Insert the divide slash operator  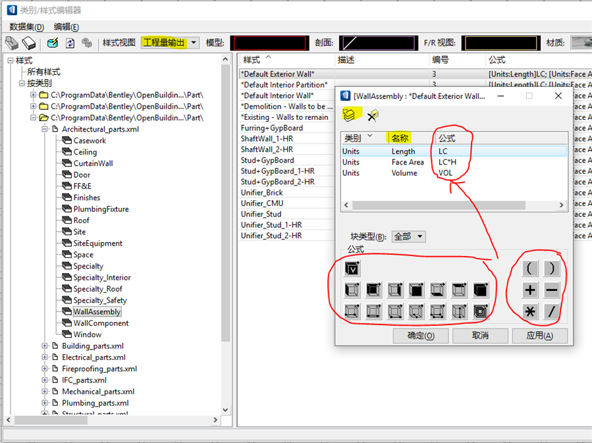click(552, 311)
